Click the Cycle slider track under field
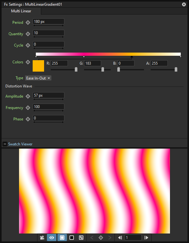 [49, 48]
